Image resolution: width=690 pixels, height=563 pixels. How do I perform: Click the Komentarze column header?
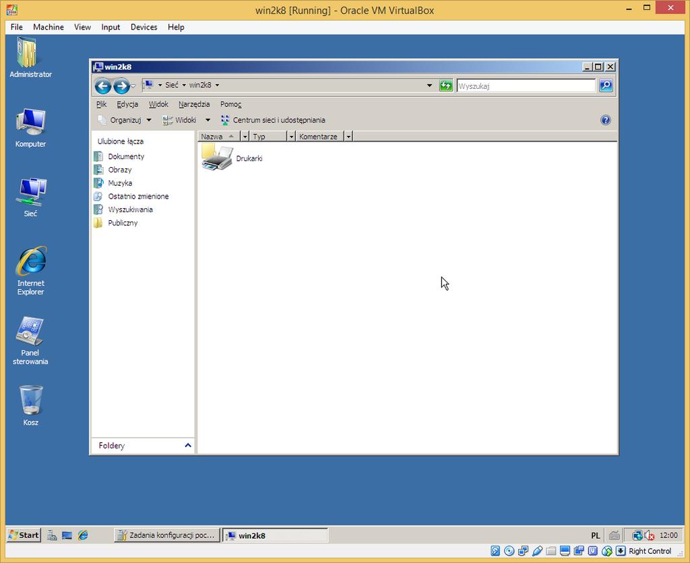tap(319, 137)
